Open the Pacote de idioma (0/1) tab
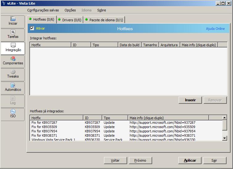The width and height of the screenshot is (233, 169). tap(104, 20)
